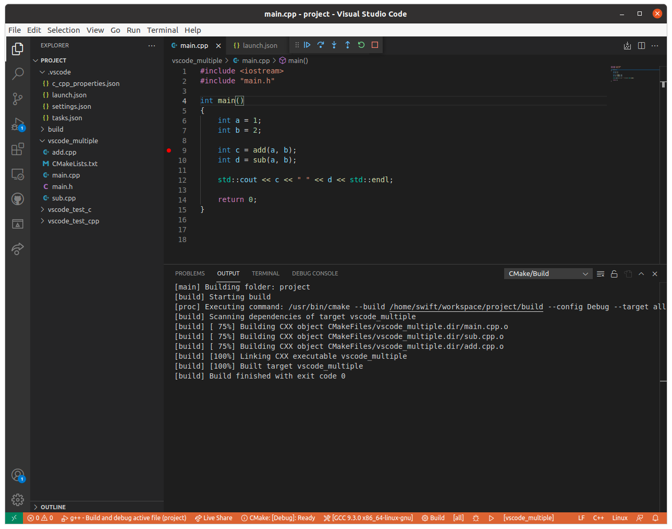Viewport: 672px width, 529px height.
Task: Open the Remote Explorer view
Action: (18, 174)
